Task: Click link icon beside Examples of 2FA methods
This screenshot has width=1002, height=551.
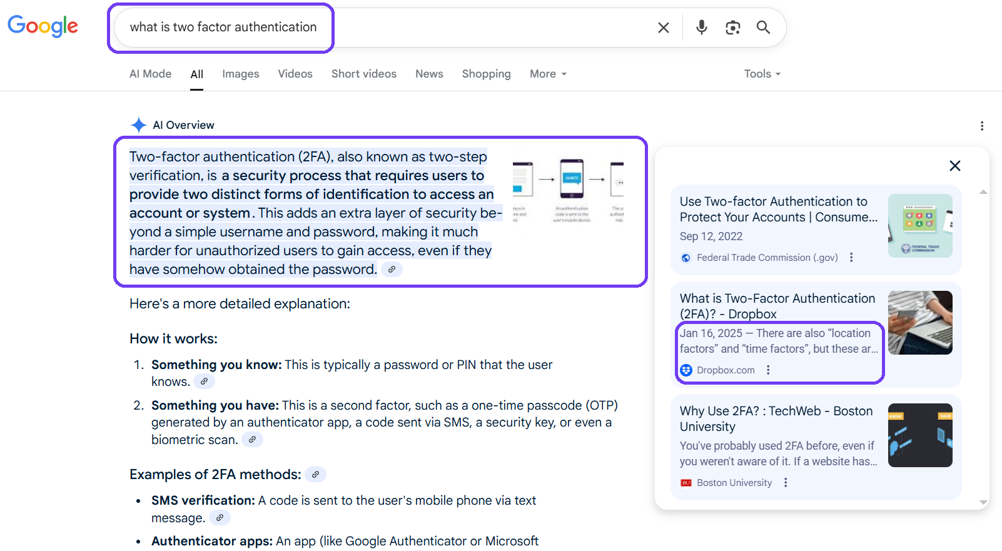Action: pos(315,475)
